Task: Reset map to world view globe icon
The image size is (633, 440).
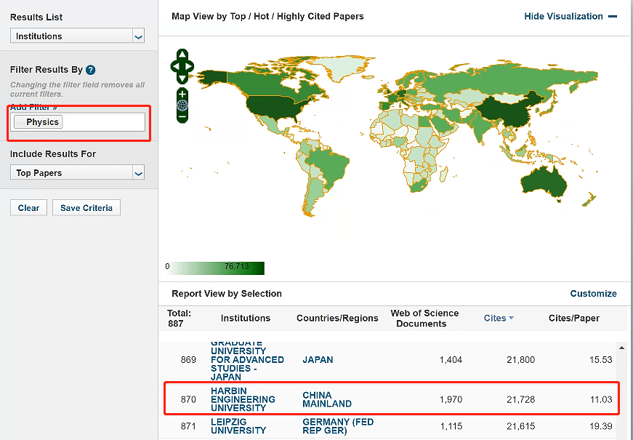Action: 182,105
